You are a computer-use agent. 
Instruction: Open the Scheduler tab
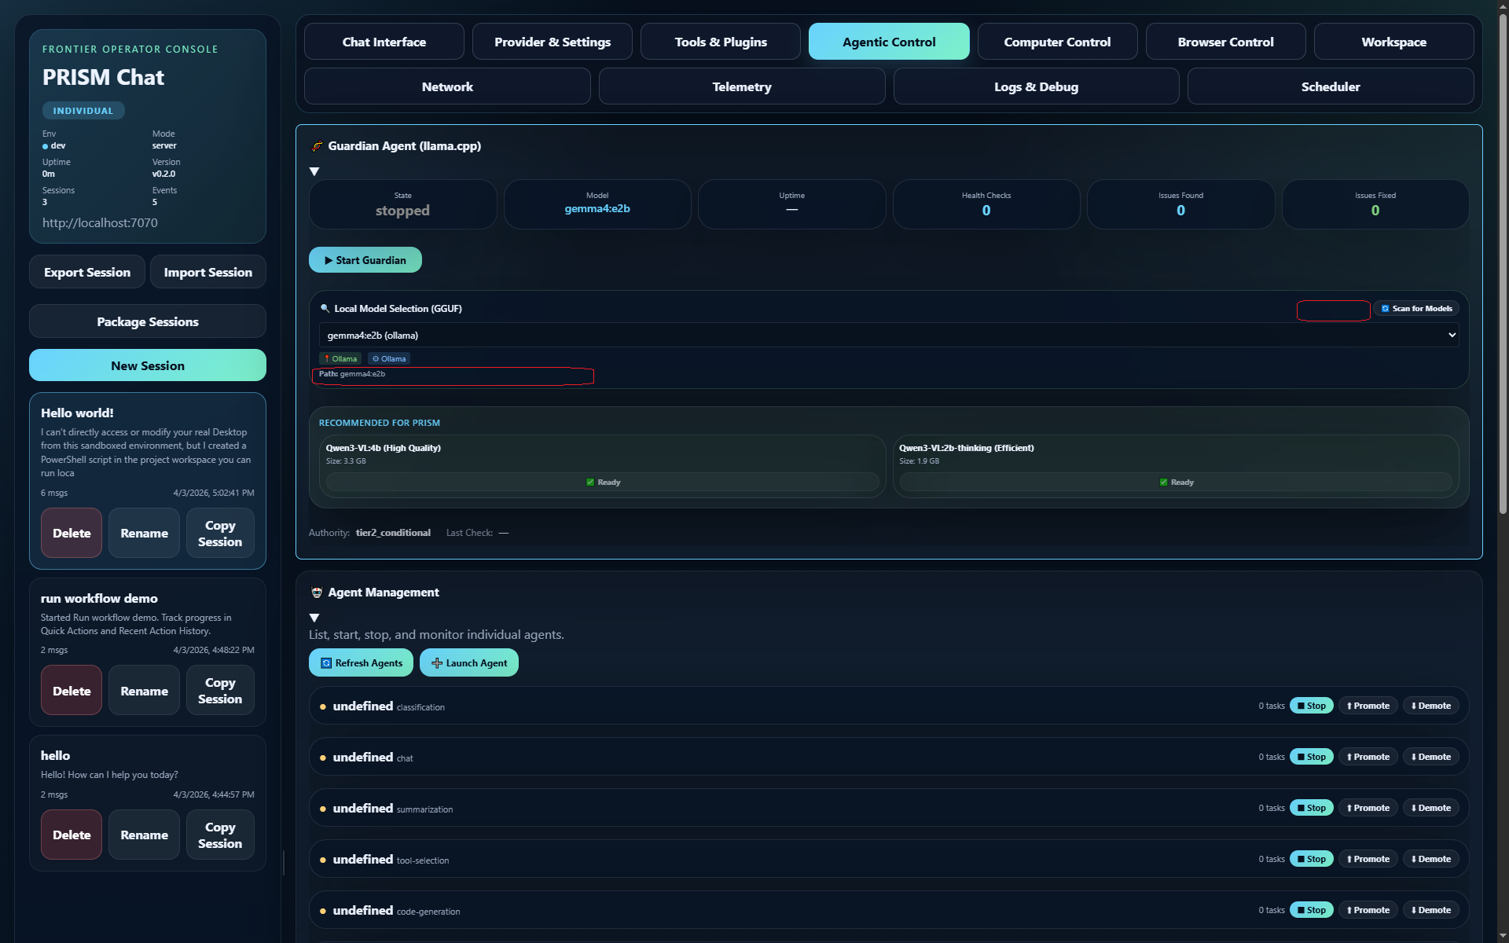click(1331, 86)
